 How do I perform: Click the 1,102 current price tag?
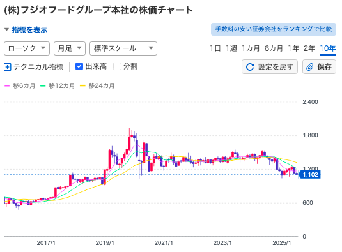tap(309, 175)
